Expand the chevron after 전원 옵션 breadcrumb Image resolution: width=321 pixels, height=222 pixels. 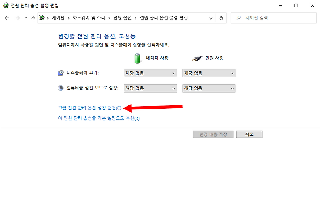[x=136, y=18]
